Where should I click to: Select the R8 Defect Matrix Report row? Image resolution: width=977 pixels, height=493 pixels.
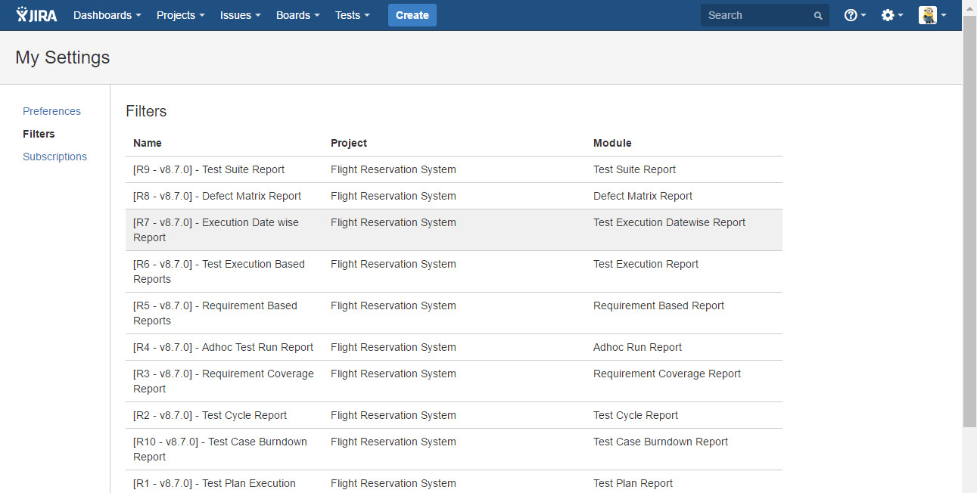tap(217, 196)
